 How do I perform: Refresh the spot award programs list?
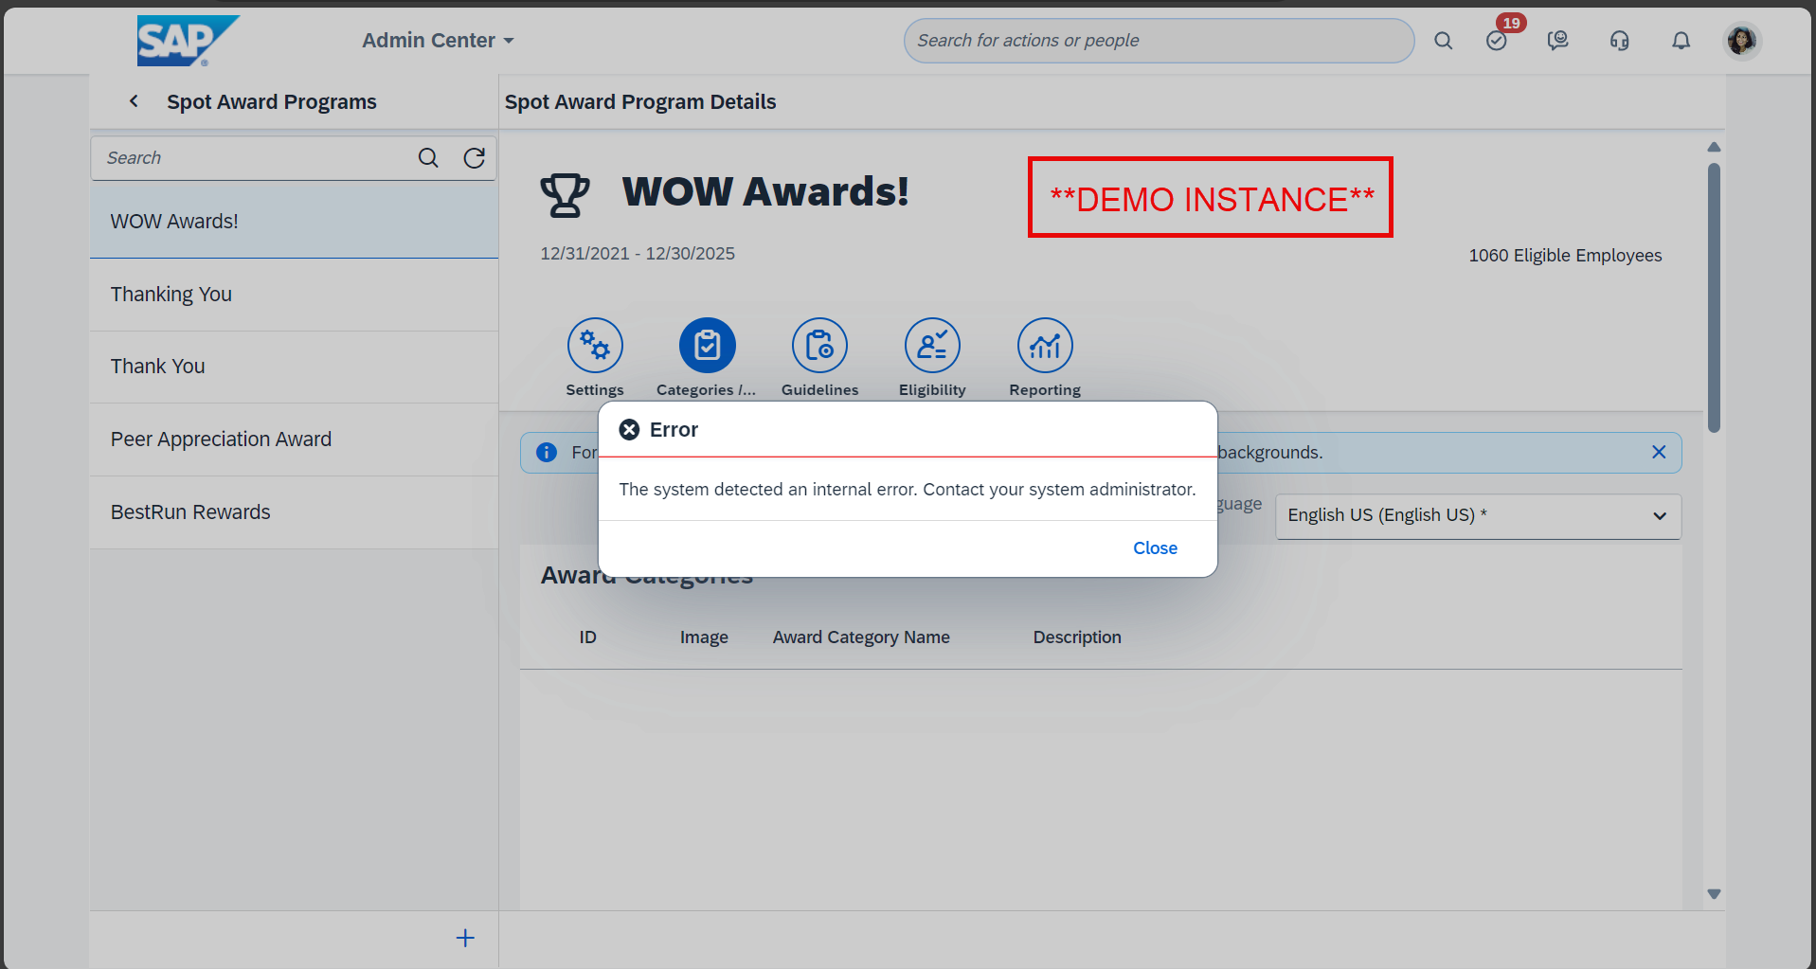pyautogui.click(x=475, y=158)
